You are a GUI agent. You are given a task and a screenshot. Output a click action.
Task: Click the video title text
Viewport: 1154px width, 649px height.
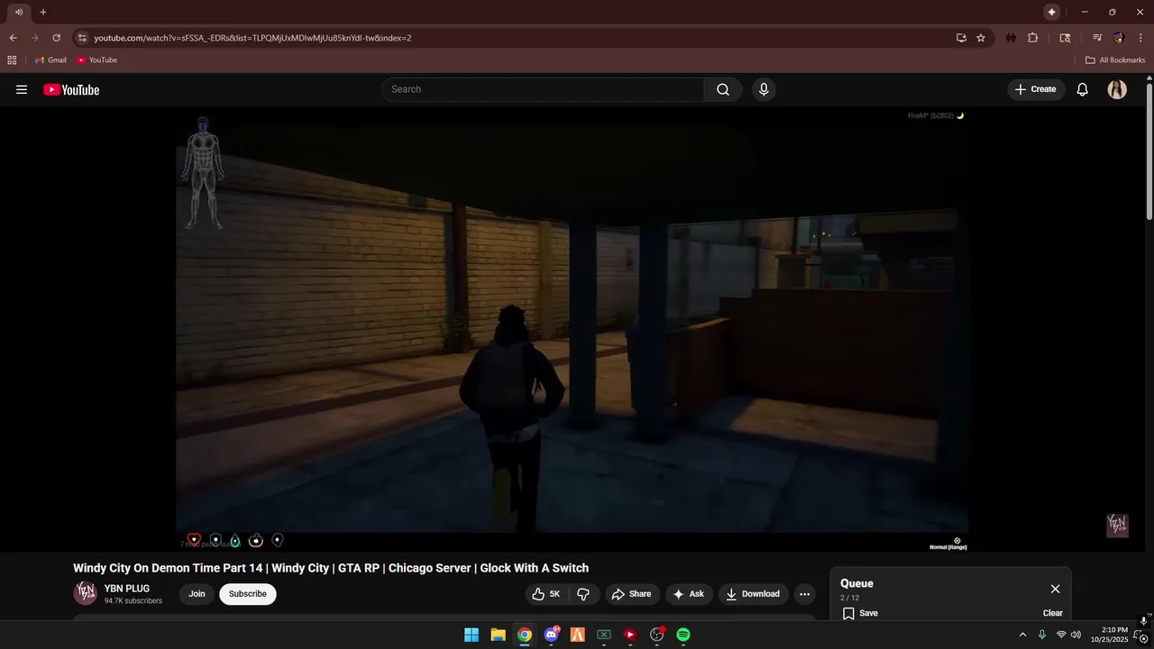(331, 568)
